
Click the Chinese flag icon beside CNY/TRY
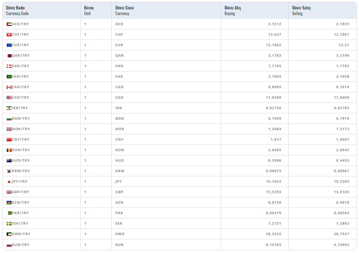click(x=9, y=140)
